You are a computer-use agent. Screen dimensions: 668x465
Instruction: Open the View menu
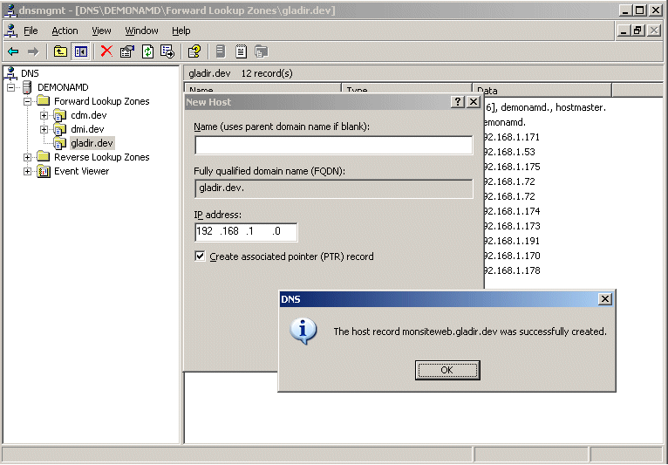pyautogui.click(x=101, y=31)
